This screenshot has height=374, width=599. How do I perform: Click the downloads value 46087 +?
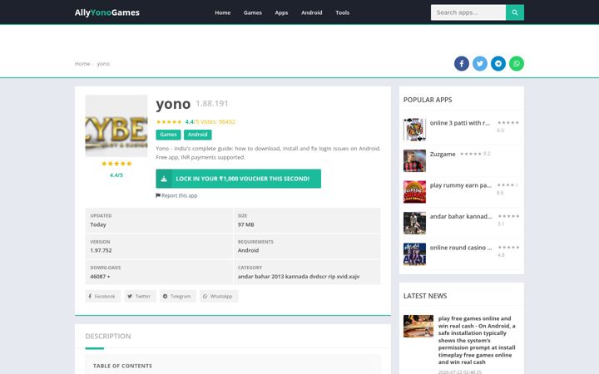click(x=100, y=276)
